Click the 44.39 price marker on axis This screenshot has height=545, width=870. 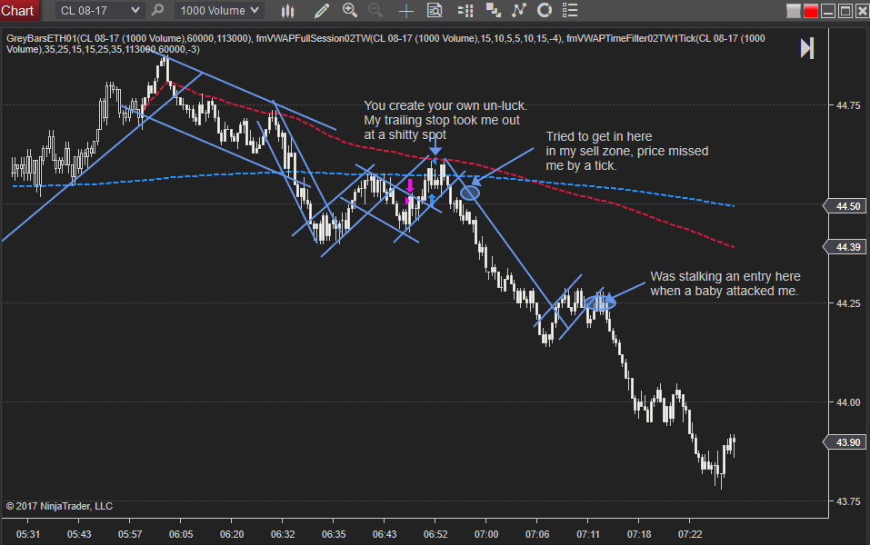pos(845,247)
